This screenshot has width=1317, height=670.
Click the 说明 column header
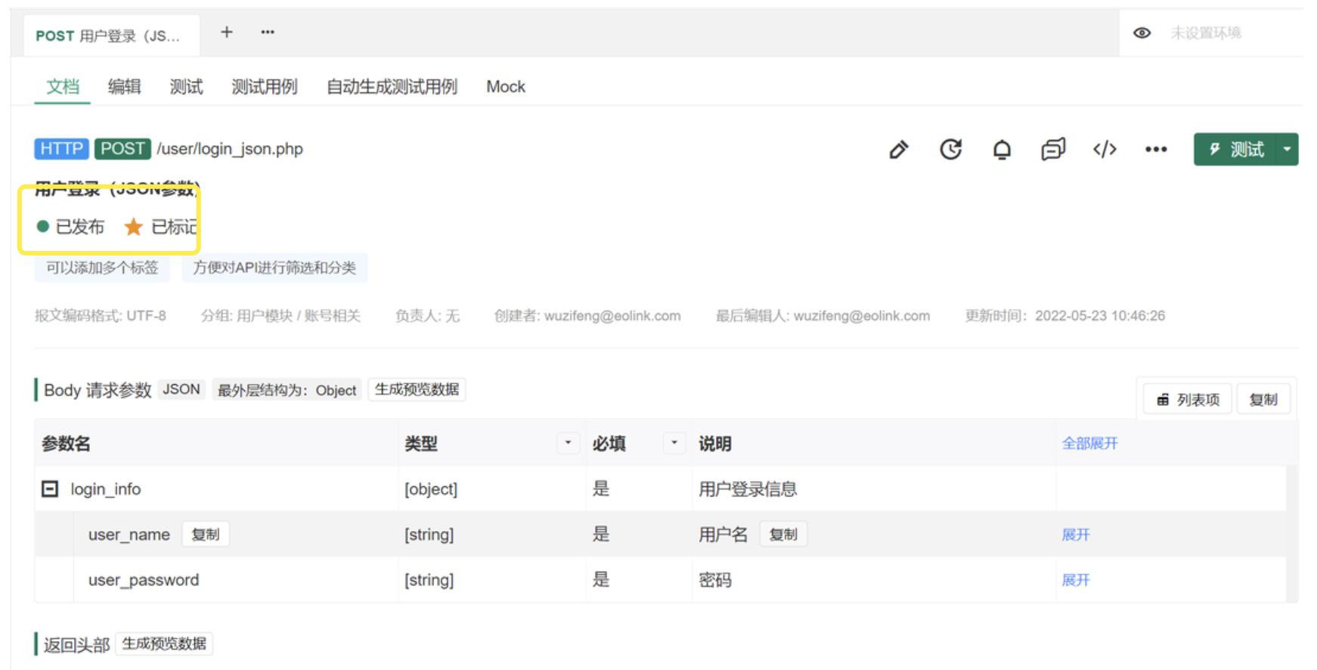coord(715,444)
